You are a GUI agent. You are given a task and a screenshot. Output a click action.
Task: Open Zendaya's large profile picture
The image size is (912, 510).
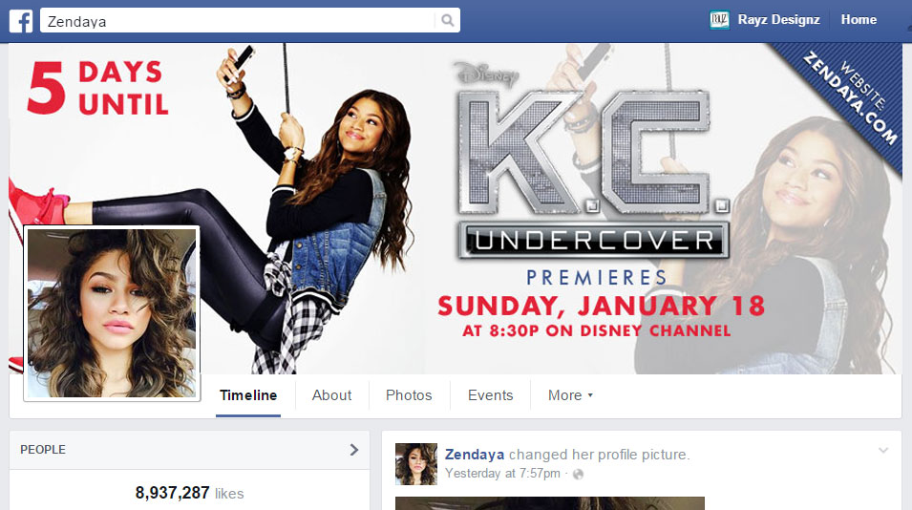tap(112, 313)
